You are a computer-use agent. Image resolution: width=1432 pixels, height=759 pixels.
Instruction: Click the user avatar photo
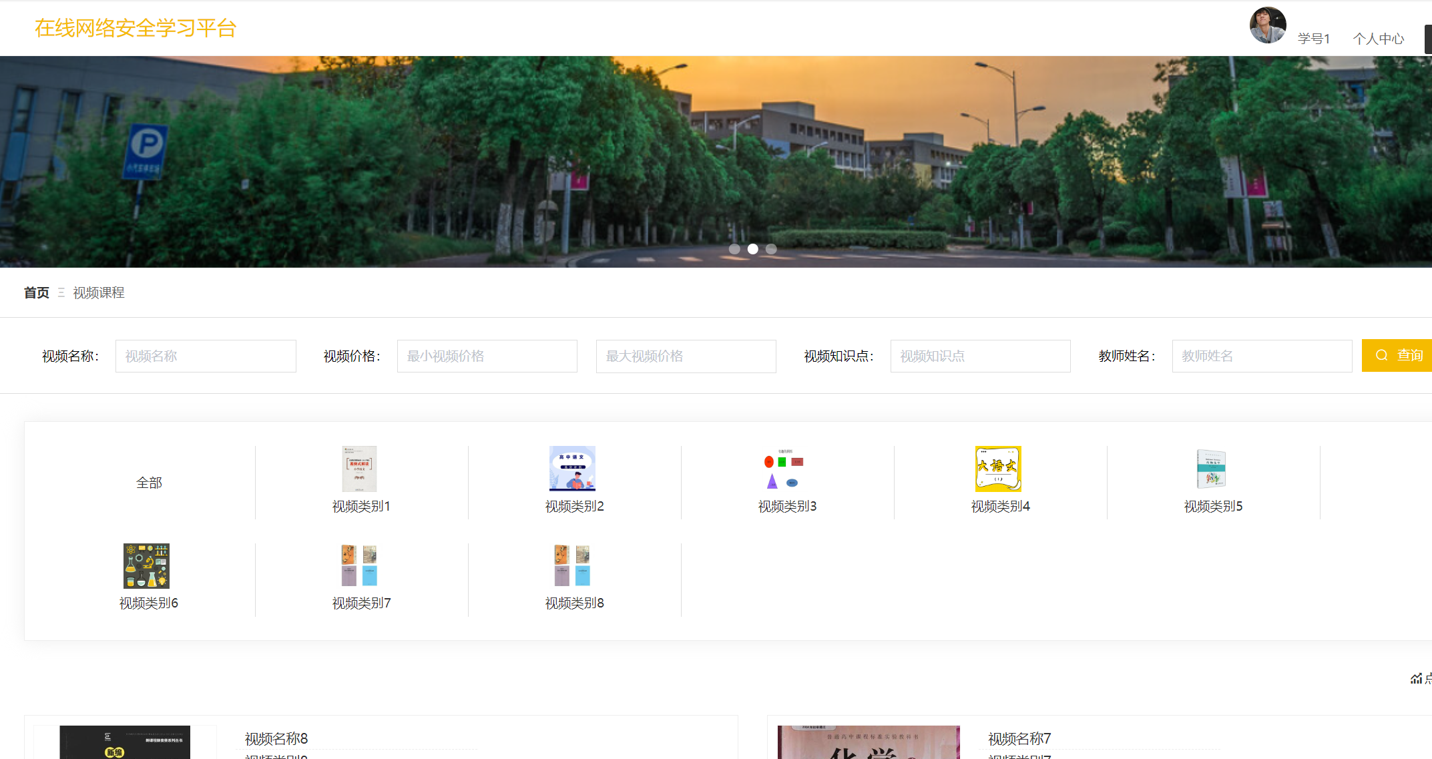coord(1267,25)
